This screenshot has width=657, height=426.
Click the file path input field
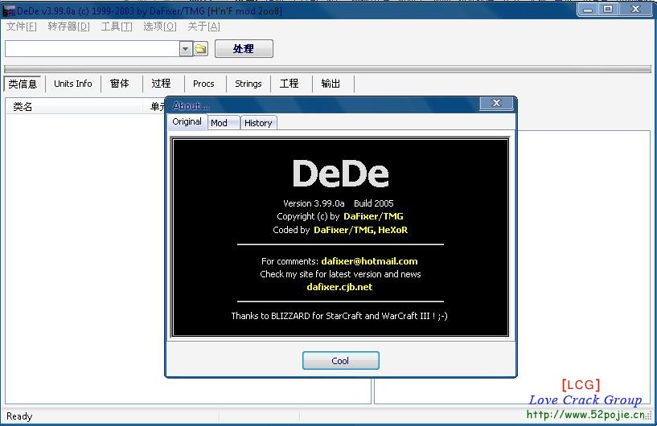pos(92,49)
